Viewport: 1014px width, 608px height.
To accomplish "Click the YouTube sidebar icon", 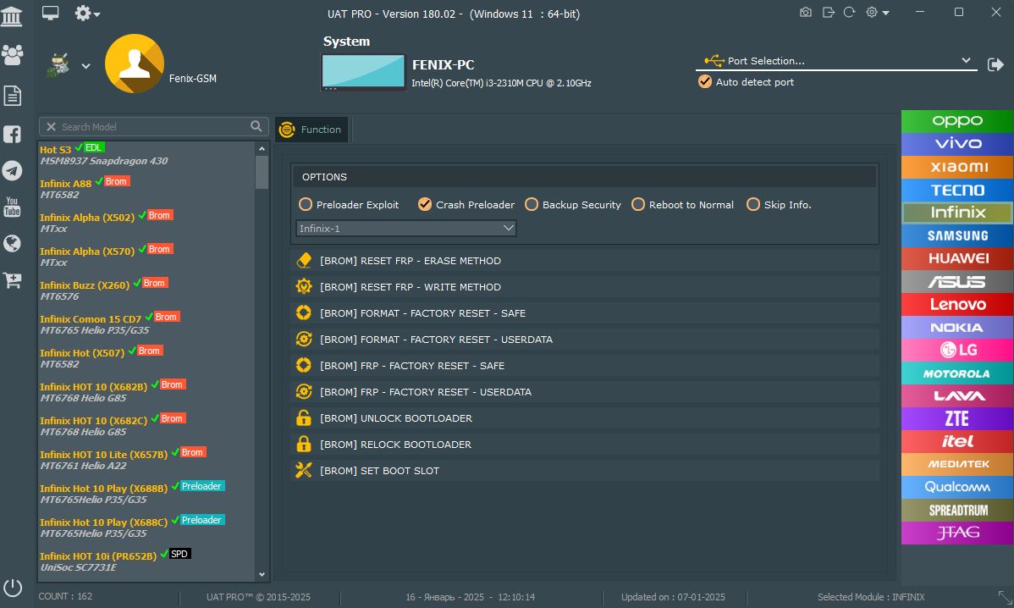I will tap(12, 207).
